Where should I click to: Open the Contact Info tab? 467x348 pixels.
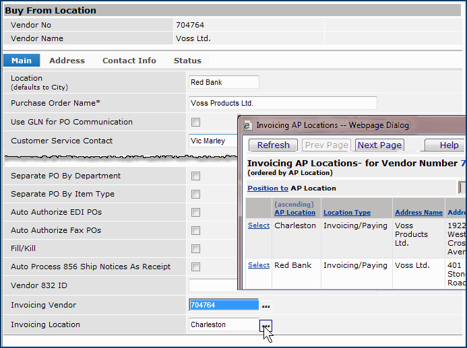tap(129, 61)
